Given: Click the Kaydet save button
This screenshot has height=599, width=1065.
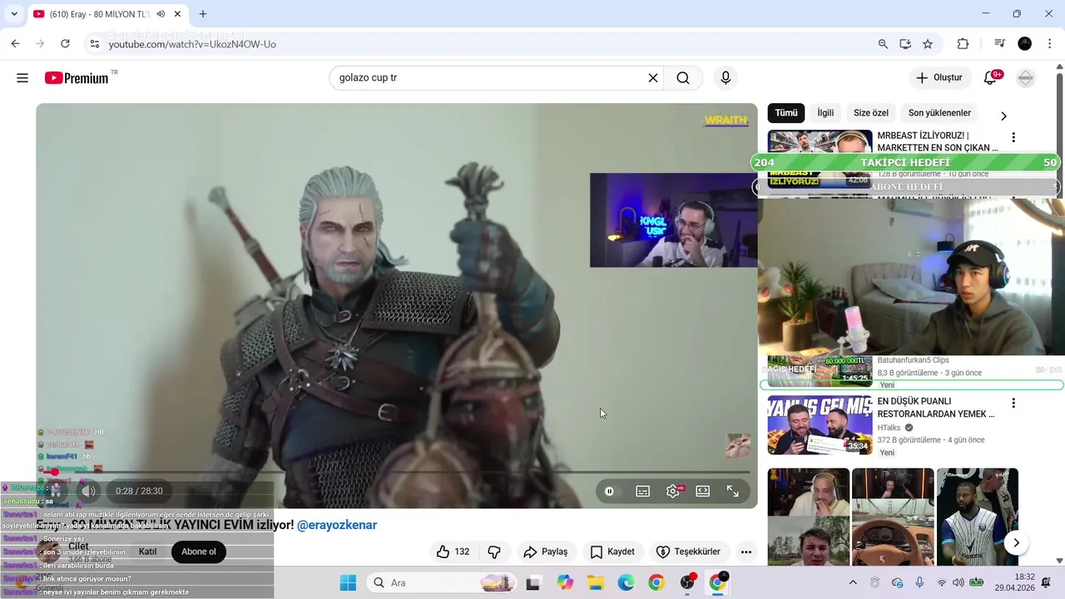Looking at the screenshot, I should 612,552.
